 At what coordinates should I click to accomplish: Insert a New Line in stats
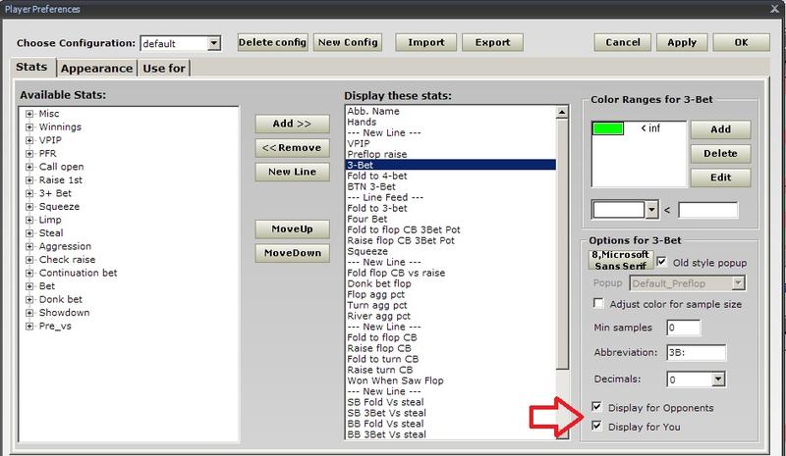click(292, 172)
